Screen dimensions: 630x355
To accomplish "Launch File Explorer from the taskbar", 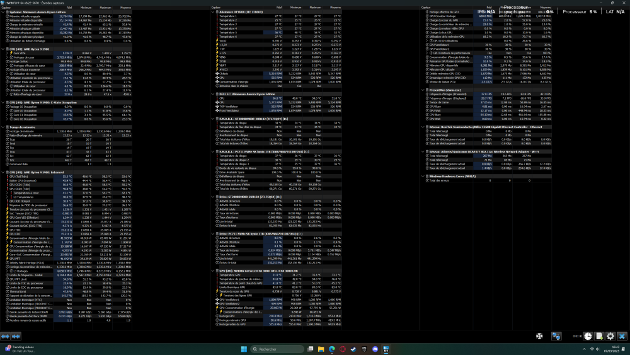I will point(321,349).
